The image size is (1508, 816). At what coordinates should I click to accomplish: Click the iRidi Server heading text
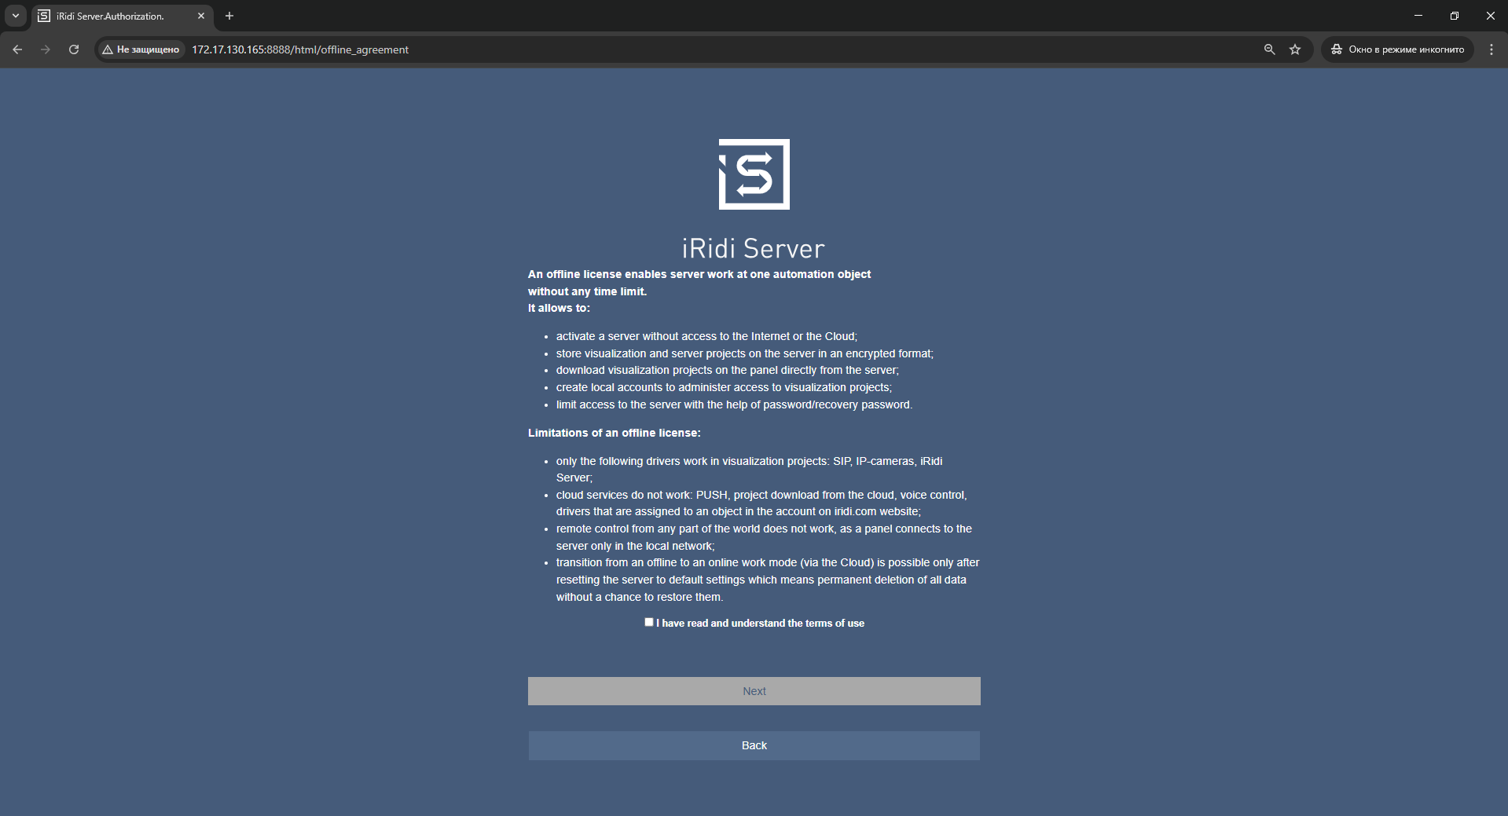[x=753, y=249]
